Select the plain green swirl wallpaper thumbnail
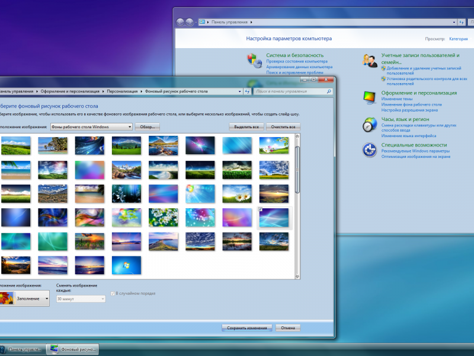The height and width of the screenshot is (356, 474). [53, 241]
